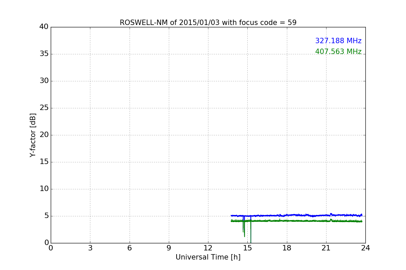The width and height of the screenshot is (406, 270).
Task: Click the x-axis tick label 6
Action: click(129, 248)
